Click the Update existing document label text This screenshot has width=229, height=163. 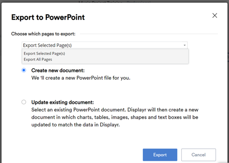[62, 102]
